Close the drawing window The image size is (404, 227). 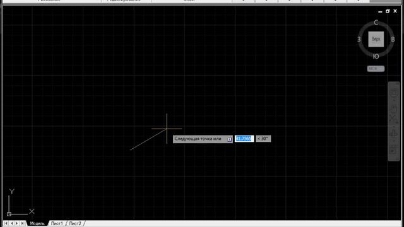(x=395, y=11)
